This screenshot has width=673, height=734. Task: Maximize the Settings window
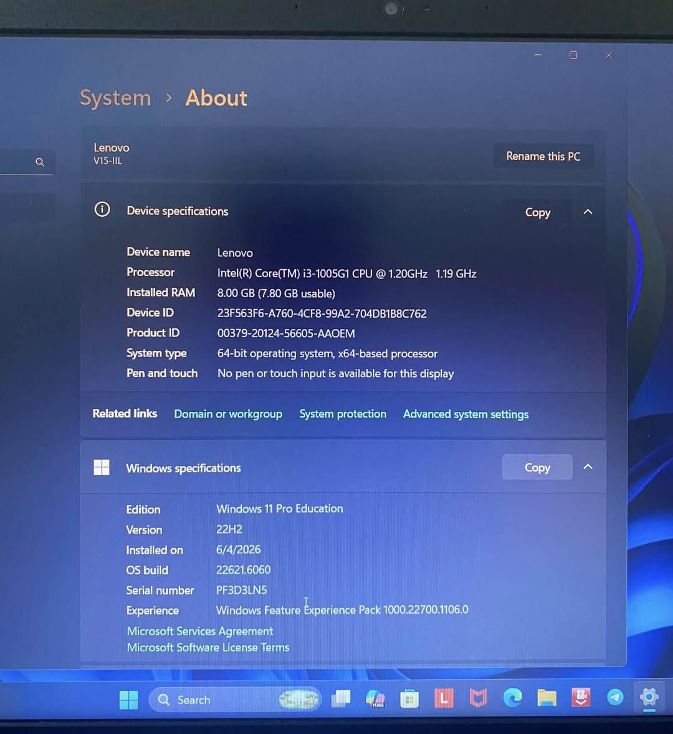(x=573, y=55)
